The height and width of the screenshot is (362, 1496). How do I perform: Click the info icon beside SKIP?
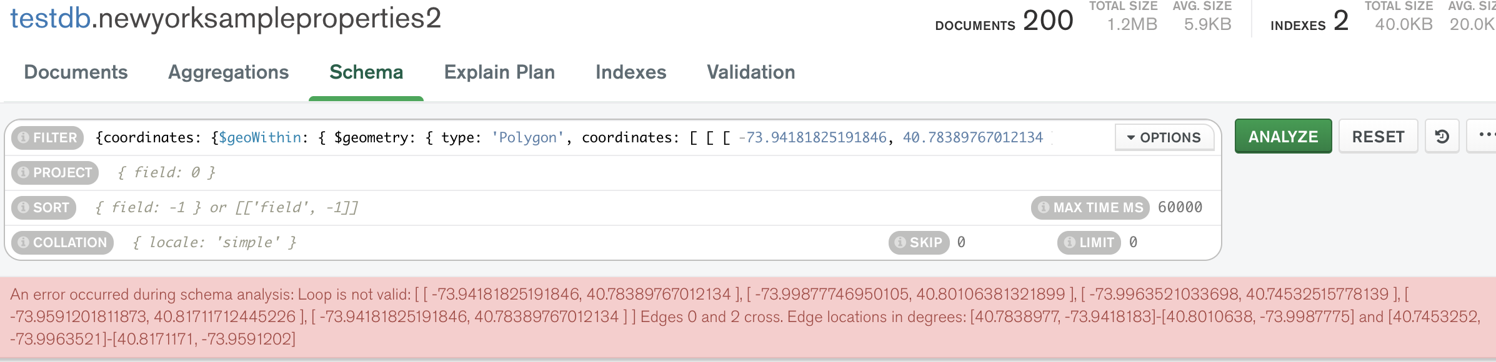[900, 242]
